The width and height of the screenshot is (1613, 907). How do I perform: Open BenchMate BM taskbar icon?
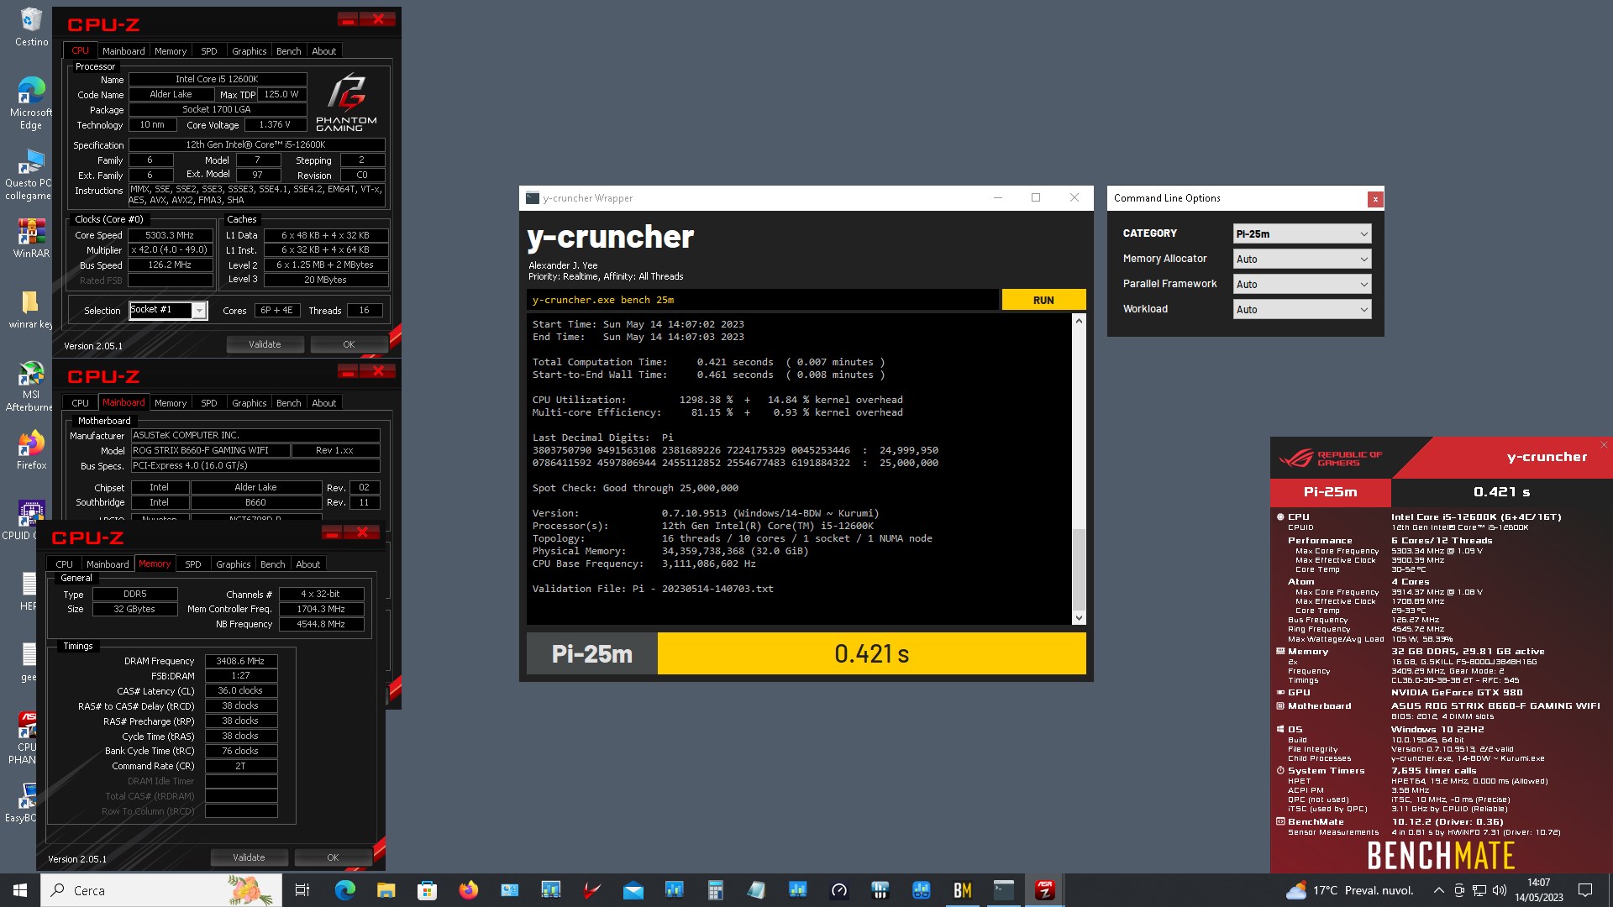coord(962,890)
